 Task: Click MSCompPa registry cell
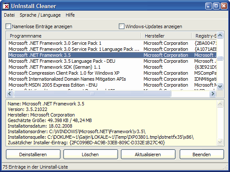(x=205, y=73)
